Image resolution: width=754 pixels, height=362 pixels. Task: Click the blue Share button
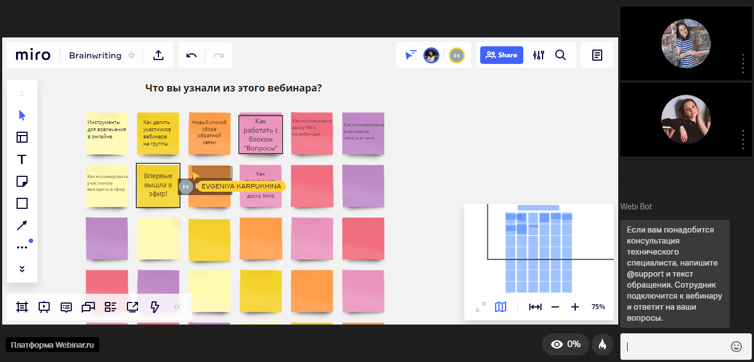tap(502, 55)
